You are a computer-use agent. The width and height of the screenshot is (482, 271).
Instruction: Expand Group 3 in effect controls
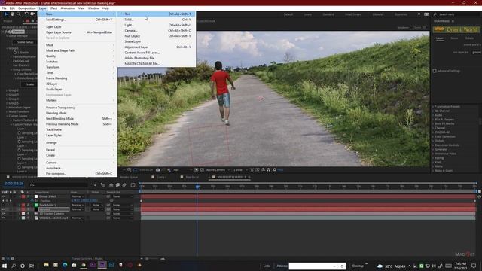pos(7,95)
